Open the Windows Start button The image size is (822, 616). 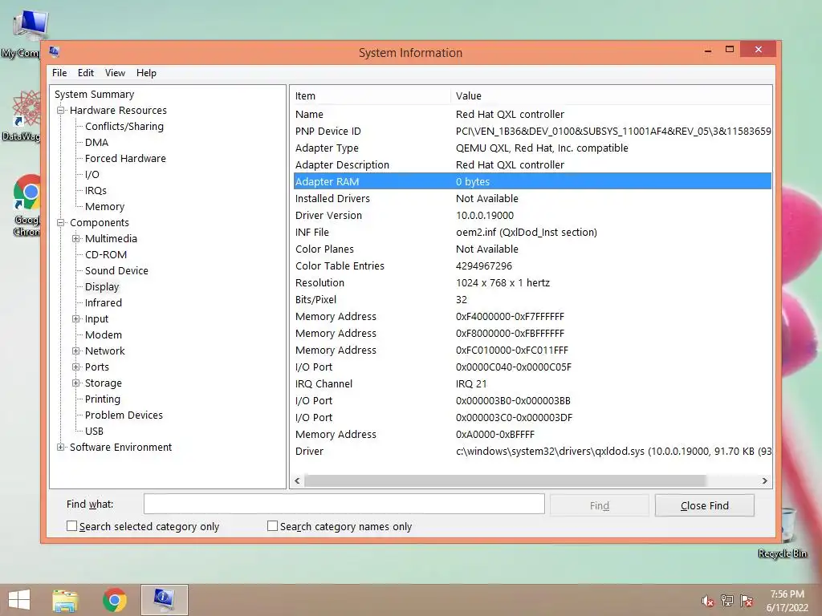(x=19, y=600)
